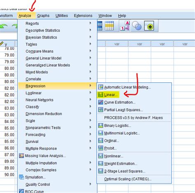
Task: Select the cell containing 84.00
Action: (8, 121)
